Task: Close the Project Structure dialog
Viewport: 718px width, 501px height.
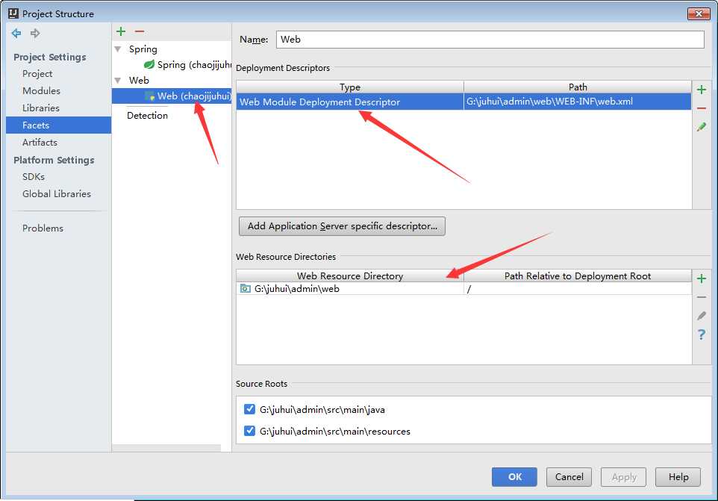Action: pos(699,13)
